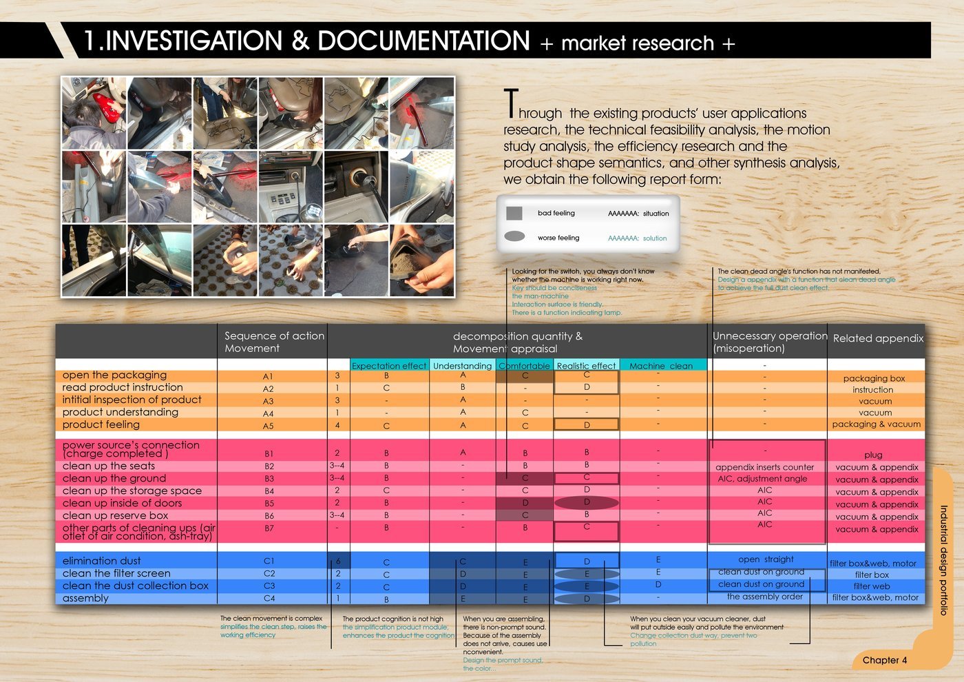Click the 'clean the dust collection box' row label

[135, 586]
